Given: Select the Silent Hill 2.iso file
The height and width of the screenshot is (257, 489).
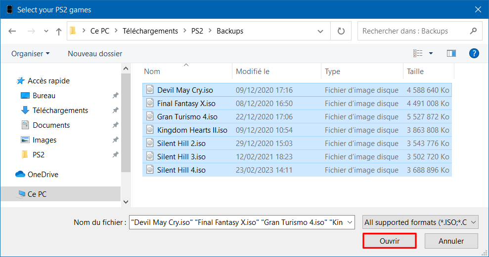Looking at the screenshot, I should pyautogui.click(x=297, y=144).
